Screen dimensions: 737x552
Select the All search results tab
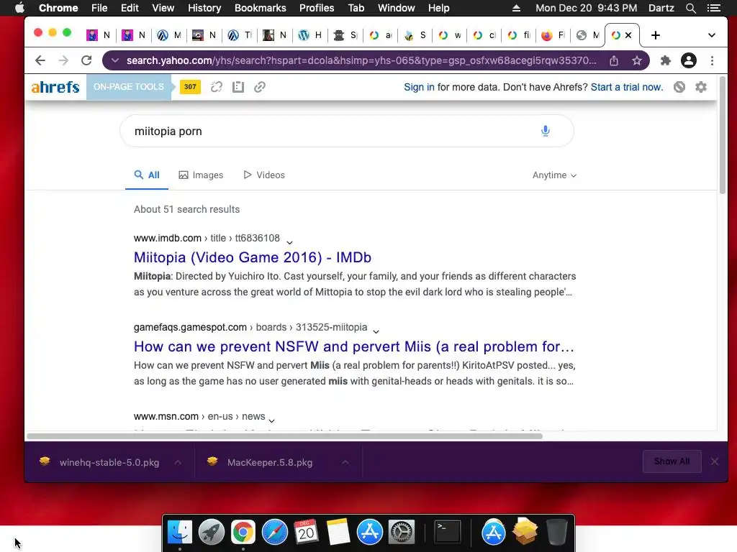point(147,175)
